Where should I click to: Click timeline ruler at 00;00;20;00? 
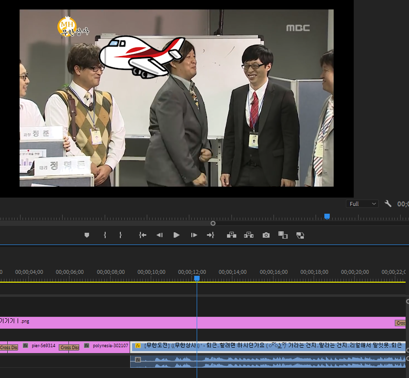[x=355, y=272]
